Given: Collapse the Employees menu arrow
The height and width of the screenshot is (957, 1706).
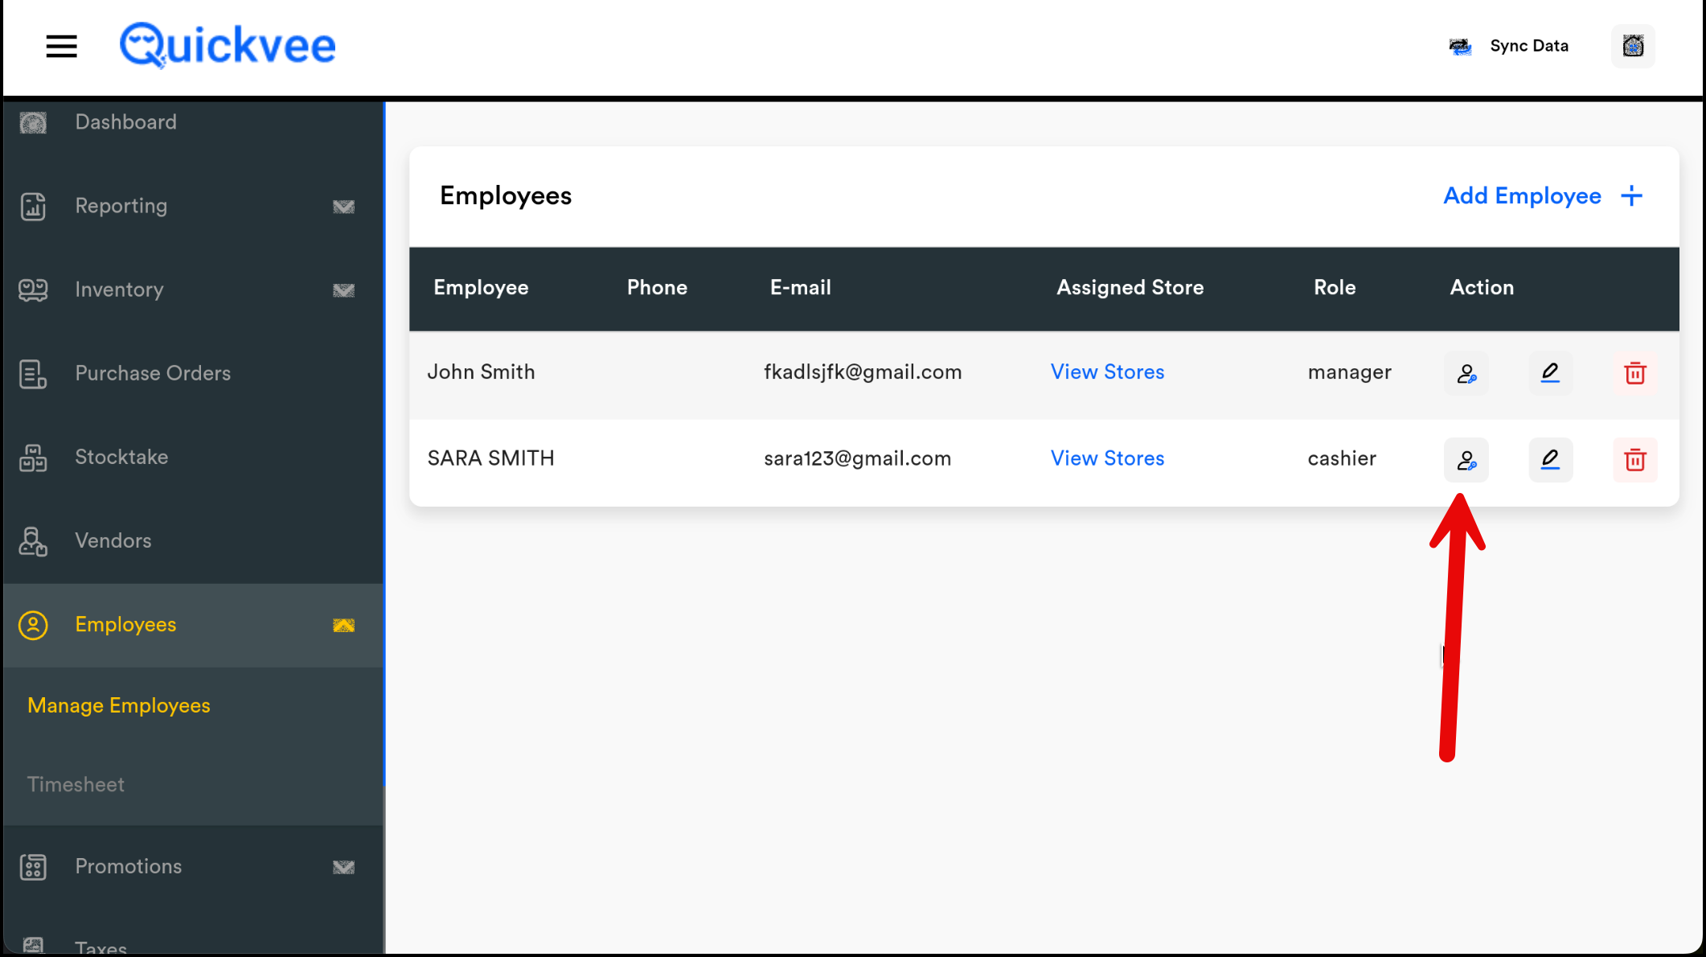Looking at the screenshot, I should click(x=343, y=625).
